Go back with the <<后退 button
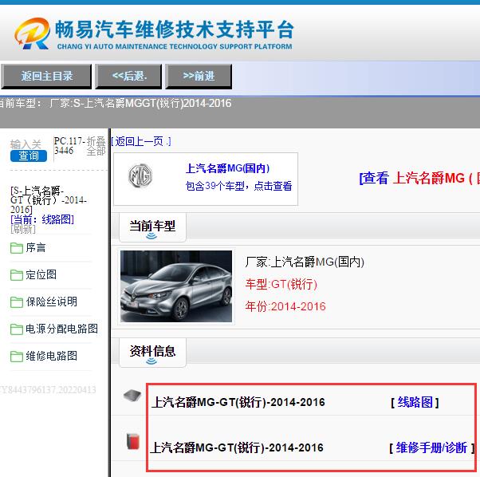 128,77
